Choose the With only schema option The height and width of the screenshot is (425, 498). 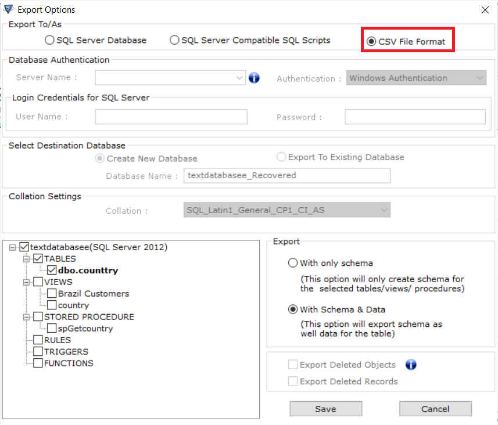pyautogui.click(x=293, y=263)
